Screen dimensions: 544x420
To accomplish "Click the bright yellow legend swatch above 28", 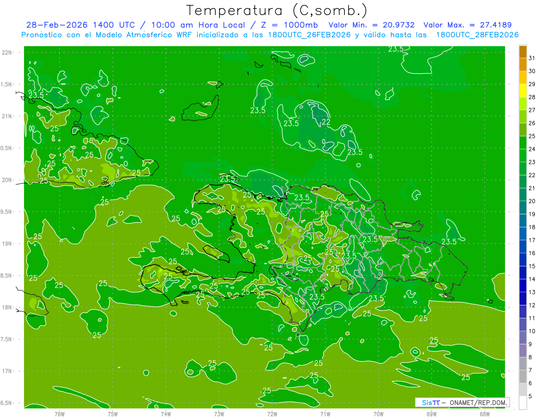I will coord(523,91).
